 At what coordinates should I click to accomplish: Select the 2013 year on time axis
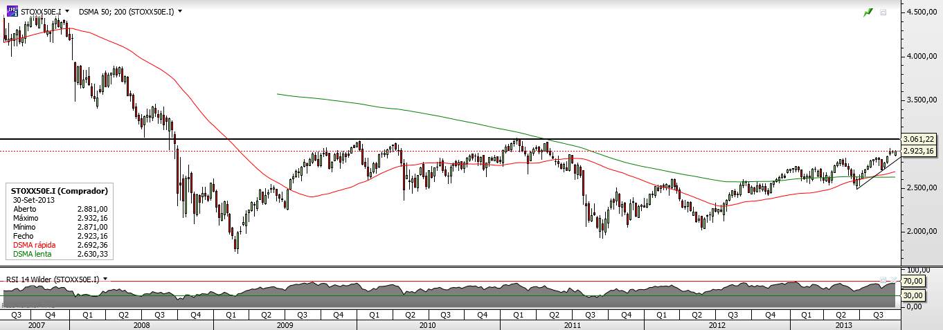click(x=844, y=324)
